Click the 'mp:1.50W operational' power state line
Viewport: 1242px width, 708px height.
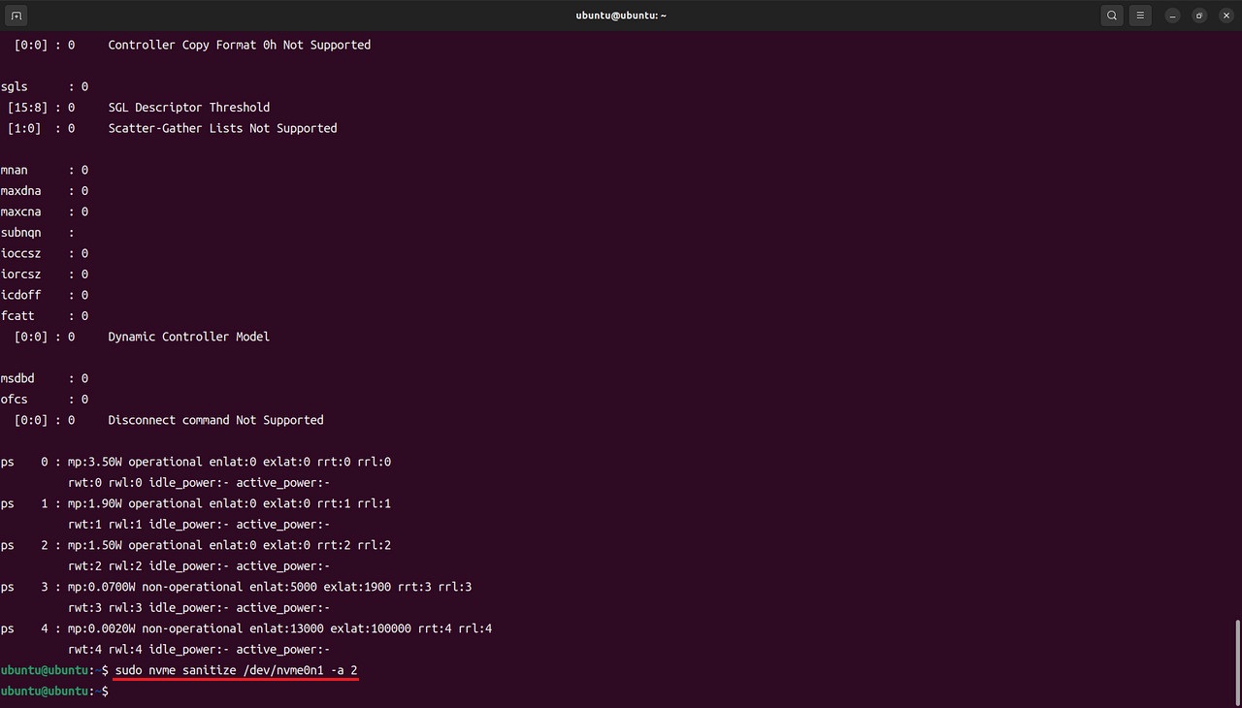point(196,545)
